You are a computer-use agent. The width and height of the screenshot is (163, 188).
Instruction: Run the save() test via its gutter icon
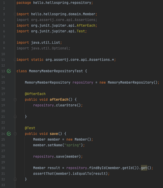pos(9,134)
